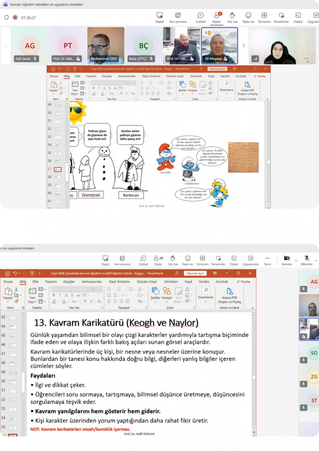Click the red recording indicator beside timer
Image resolution: width=319 pixels, height=451 pixels.
point(15,17)
